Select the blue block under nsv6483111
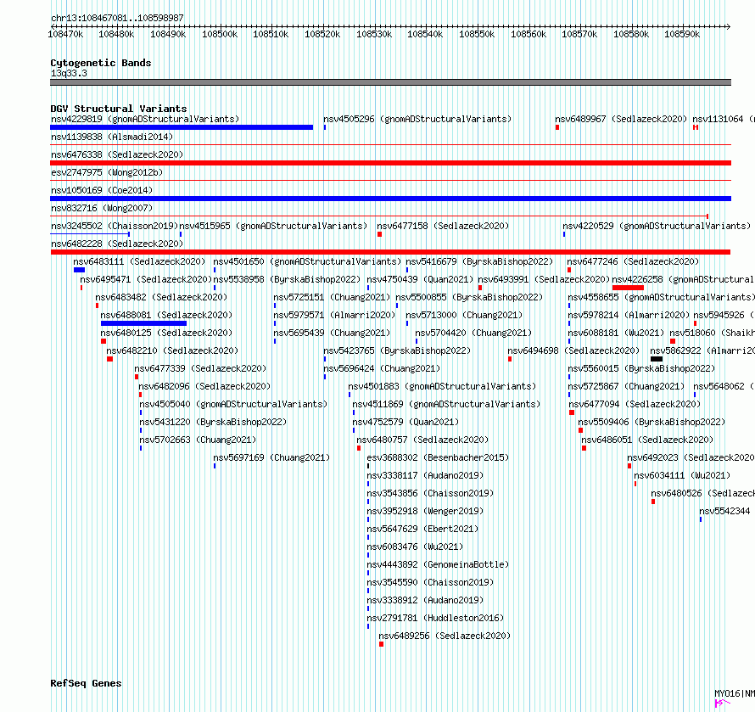755x712 pixels. click(79, 270)
